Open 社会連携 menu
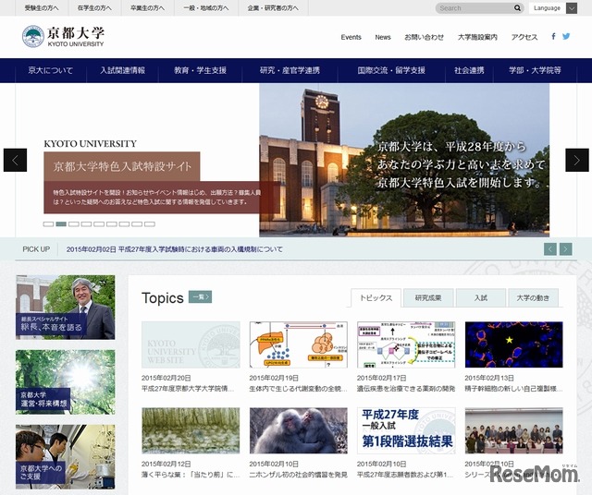This screenshot has height=495, width=592. [x=469, y=70]
